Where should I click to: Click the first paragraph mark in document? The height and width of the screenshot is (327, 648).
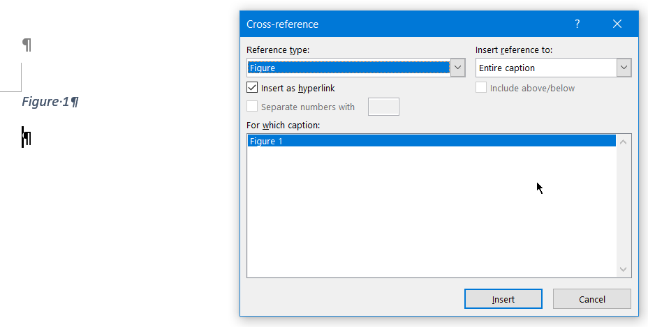(27, 45)
